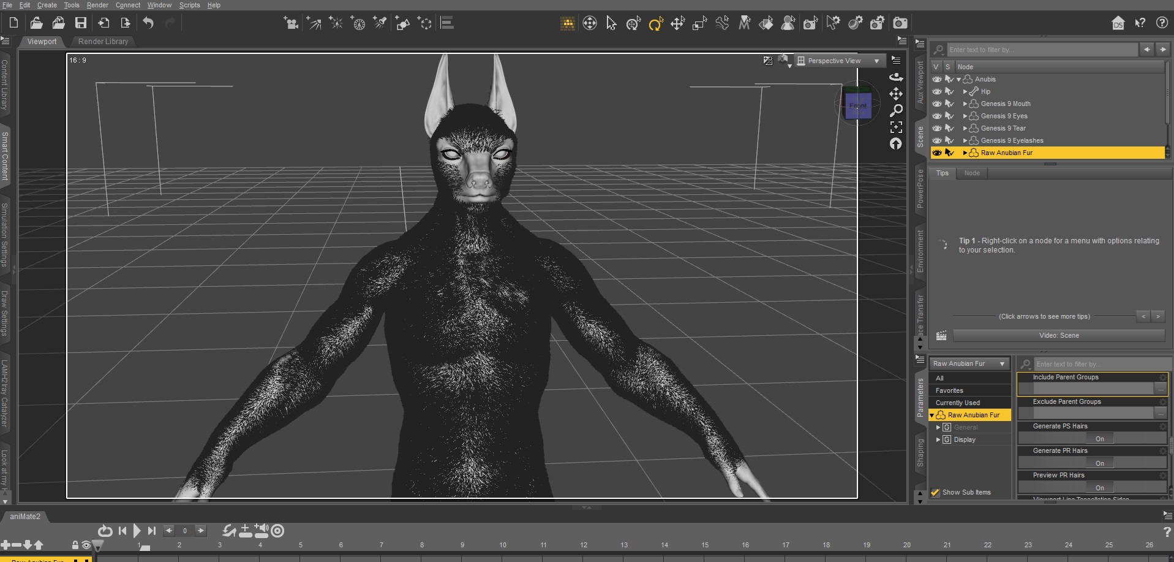
Task: Expand the General parameter group
Action: point(938,427)
